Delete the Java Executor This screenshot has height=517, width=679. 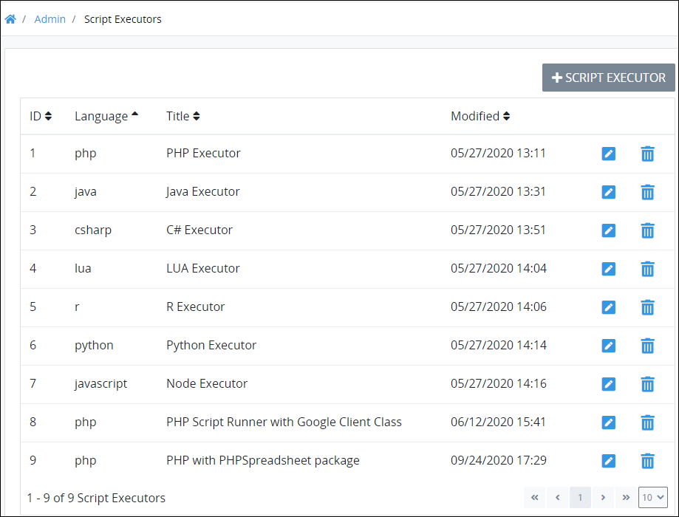pos(647,192)
